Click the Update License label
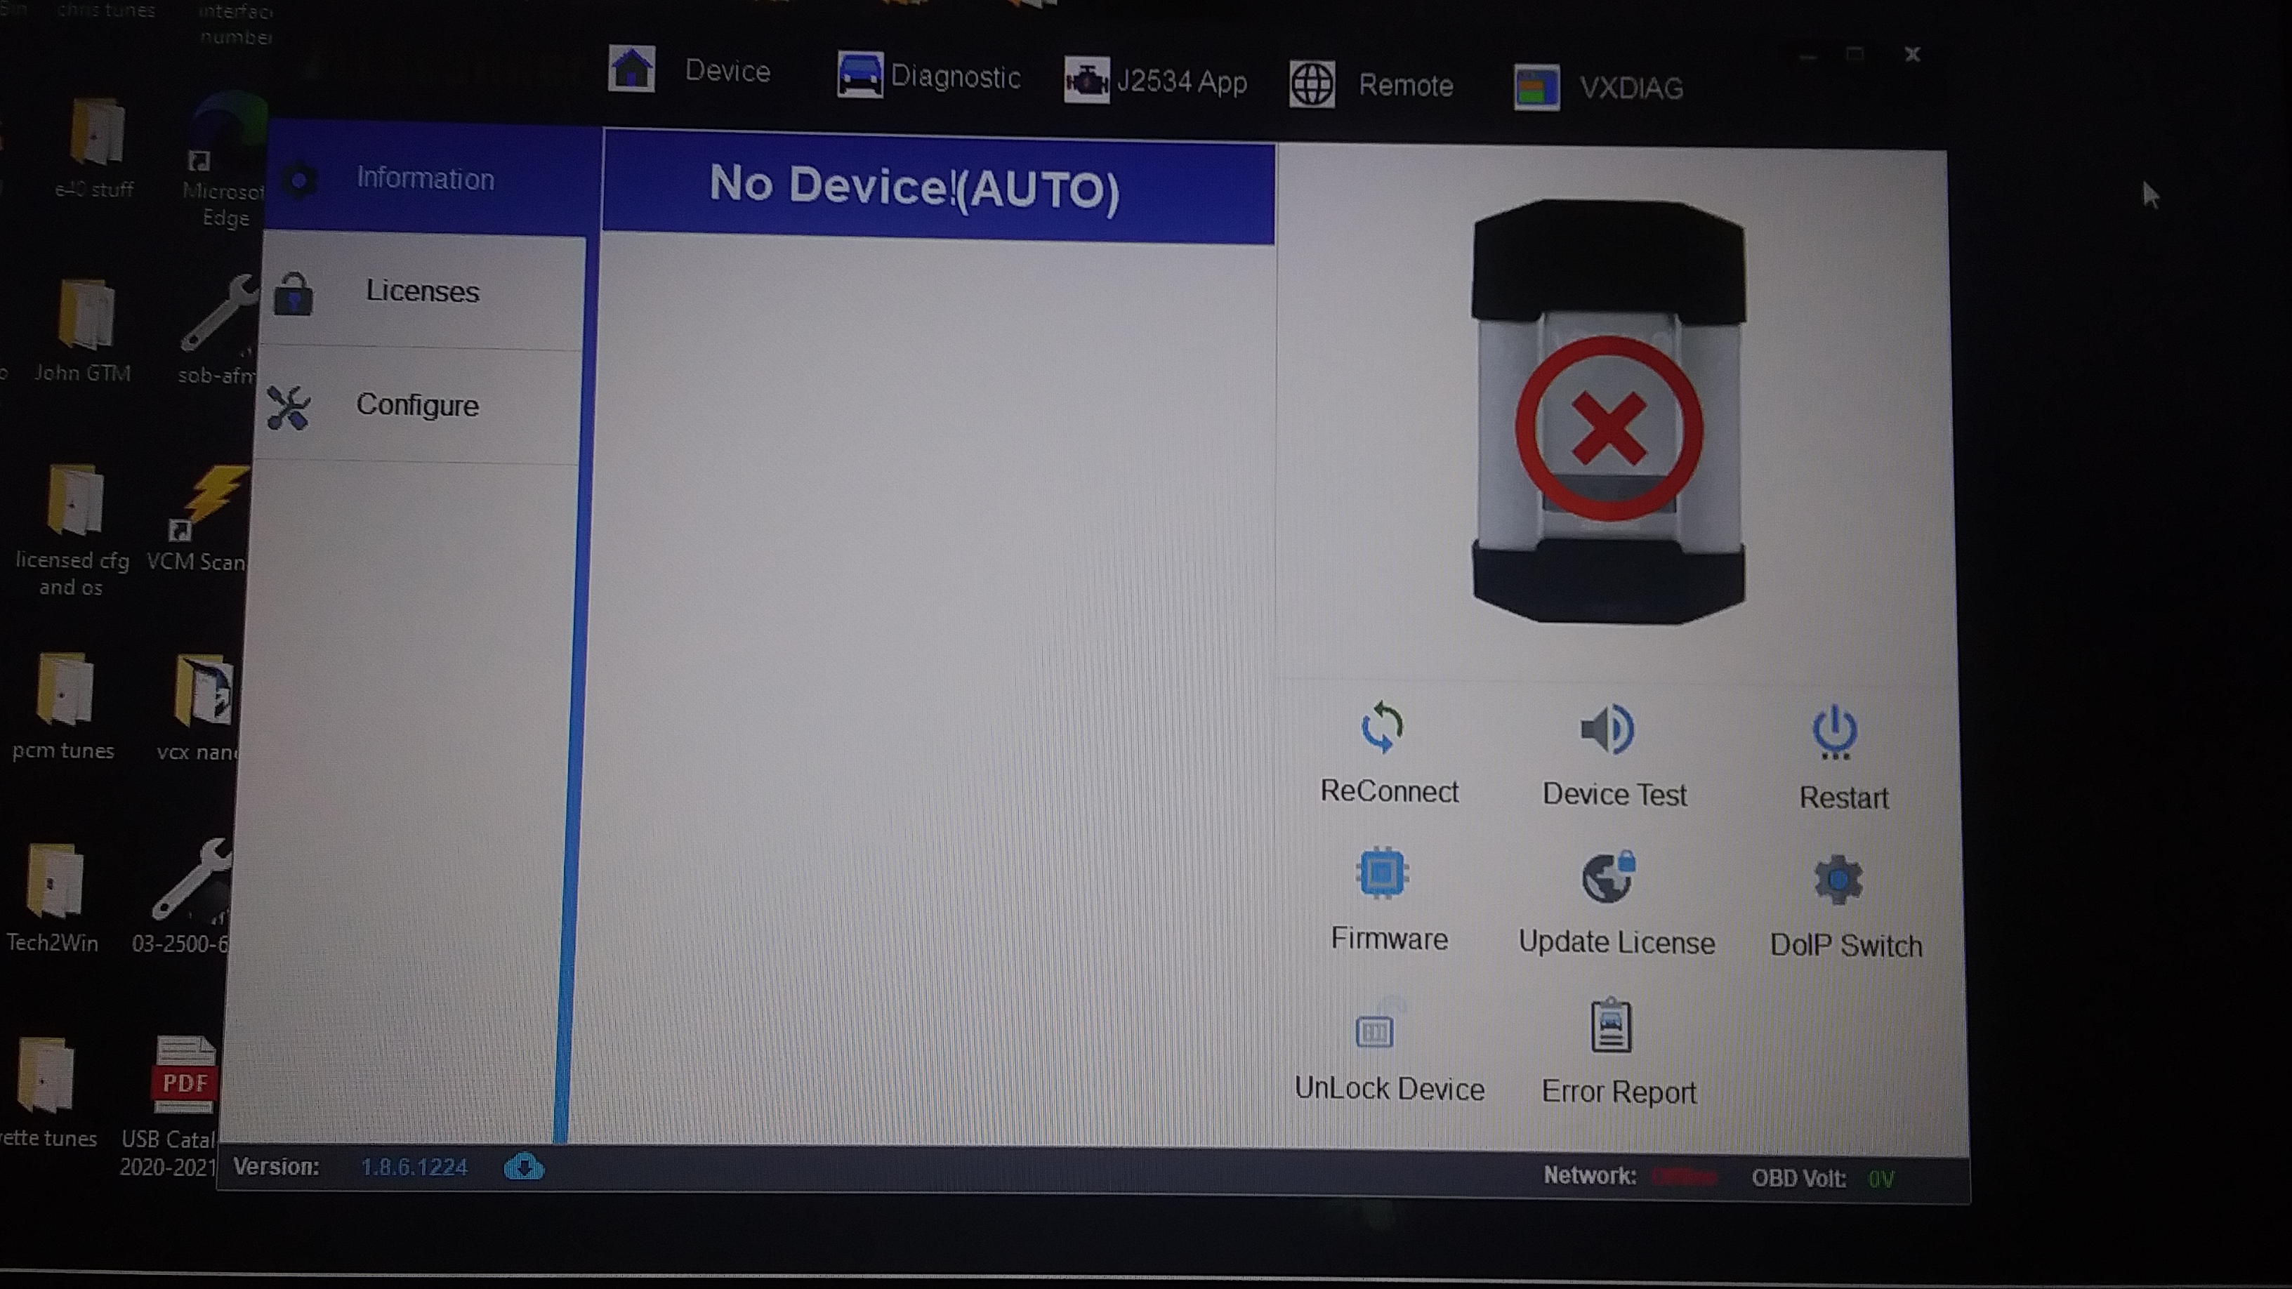 point(1616,943)
